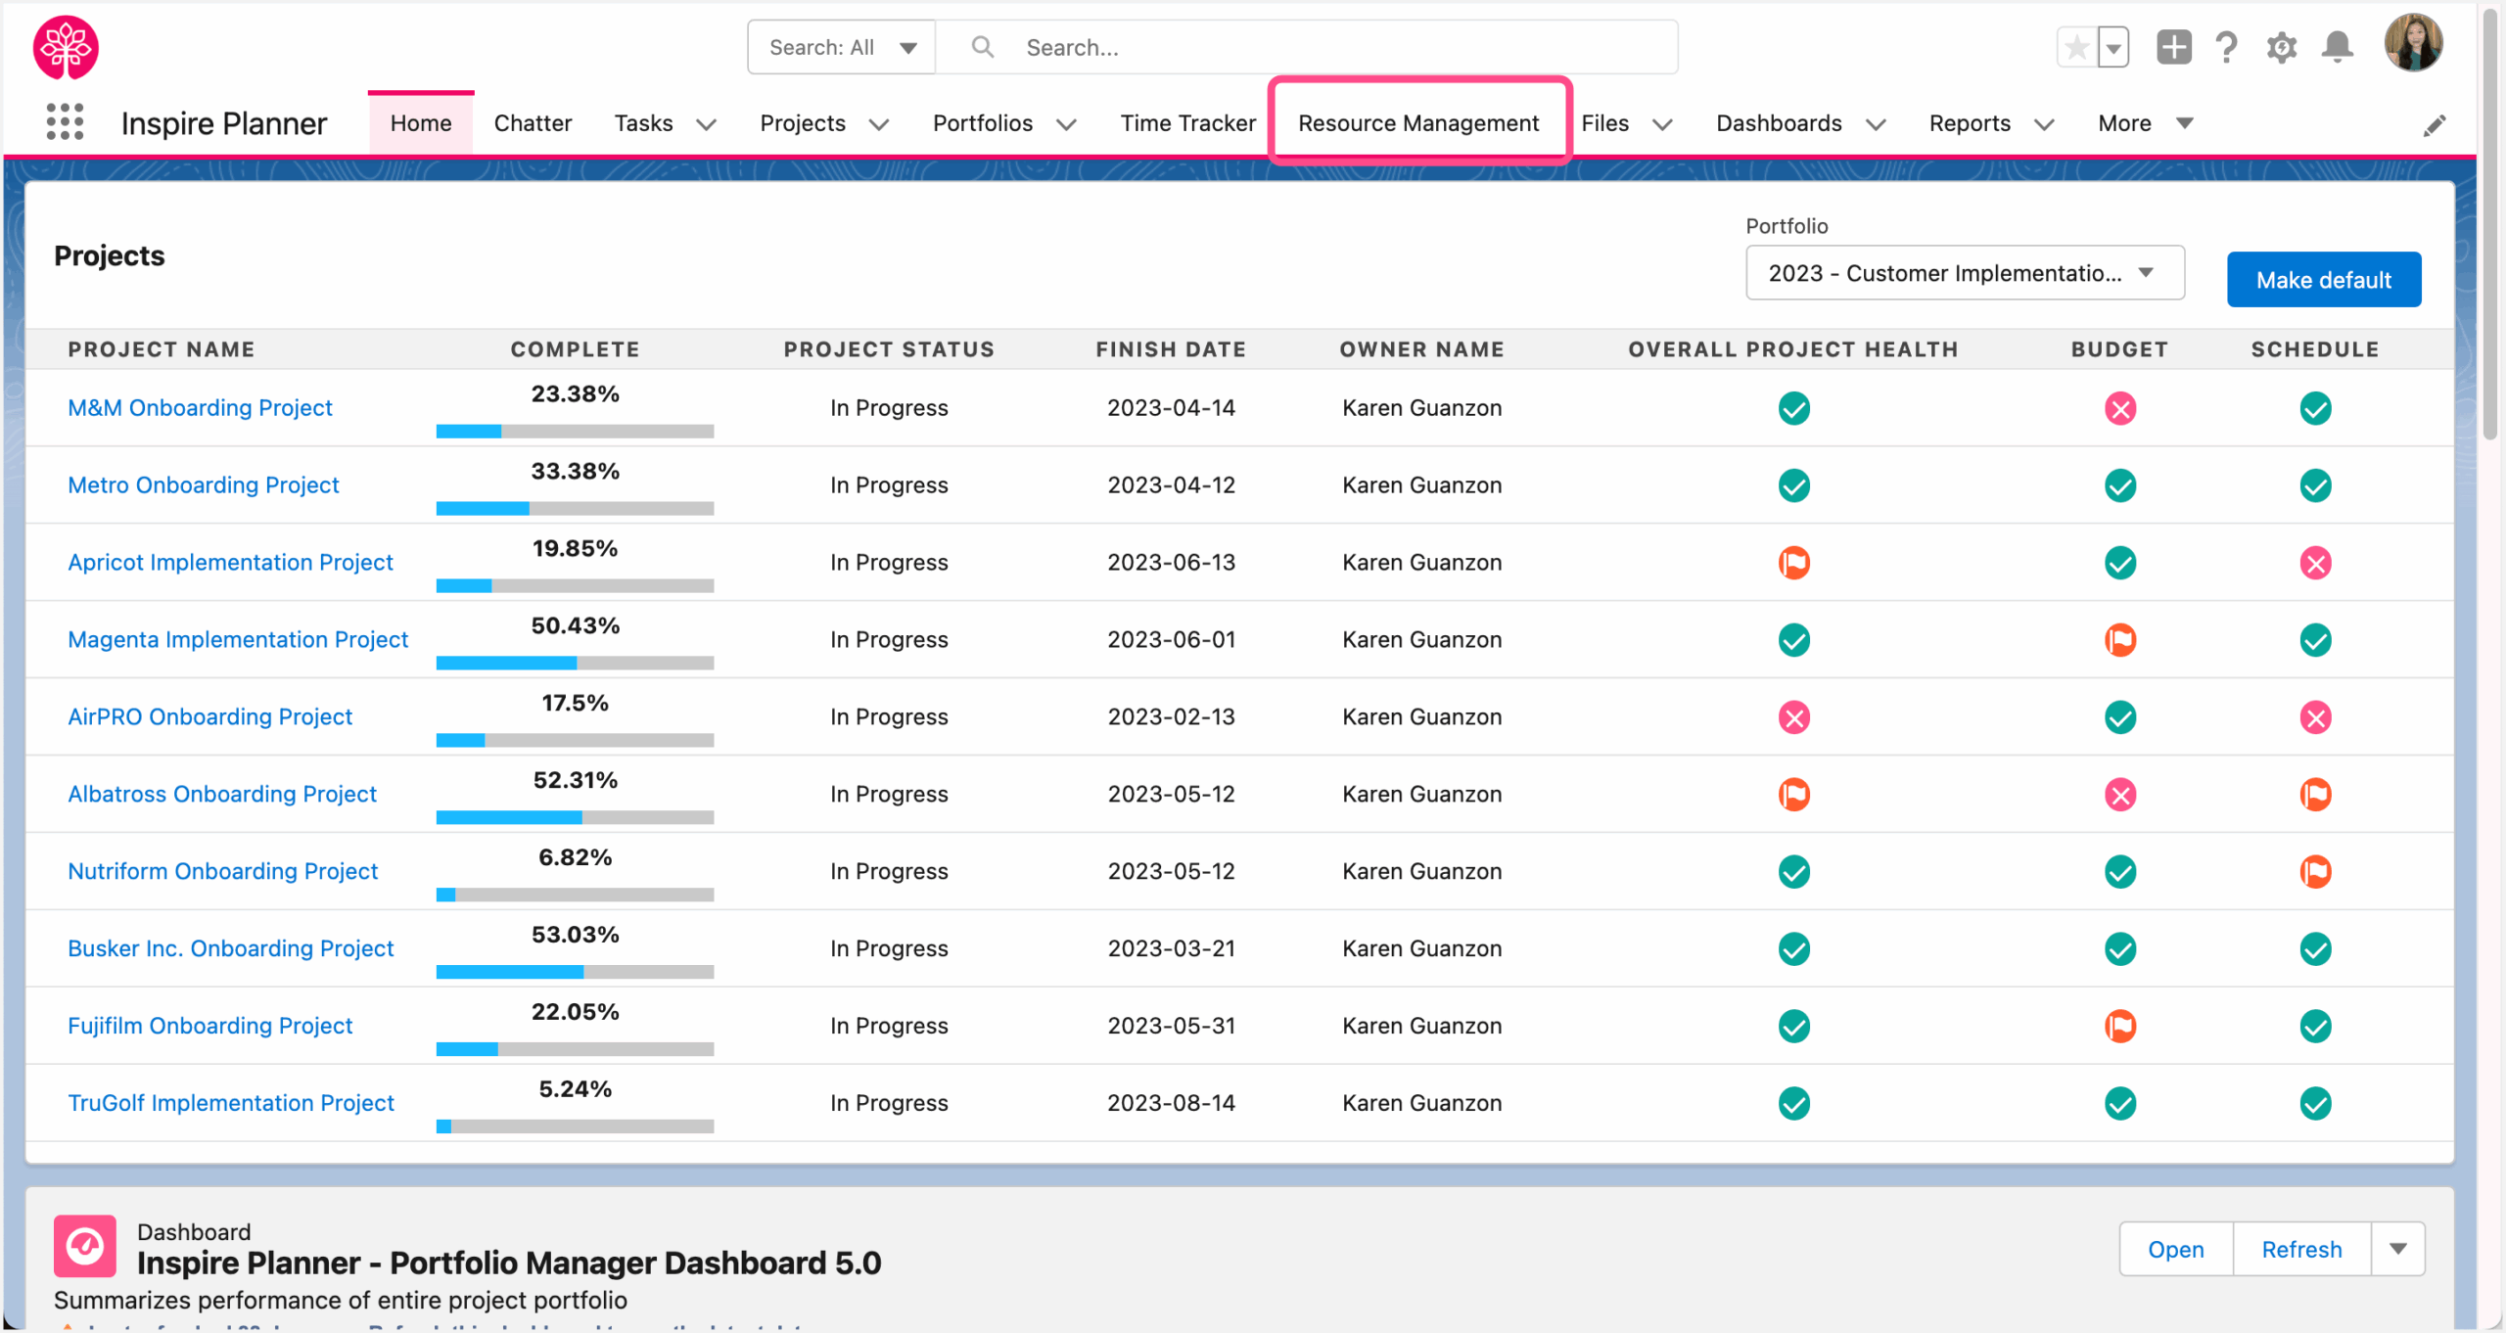Expand the Projects navigation chevron
Screen dimensions: 2506x1333
pyautogui.click(x=877, y=123)
